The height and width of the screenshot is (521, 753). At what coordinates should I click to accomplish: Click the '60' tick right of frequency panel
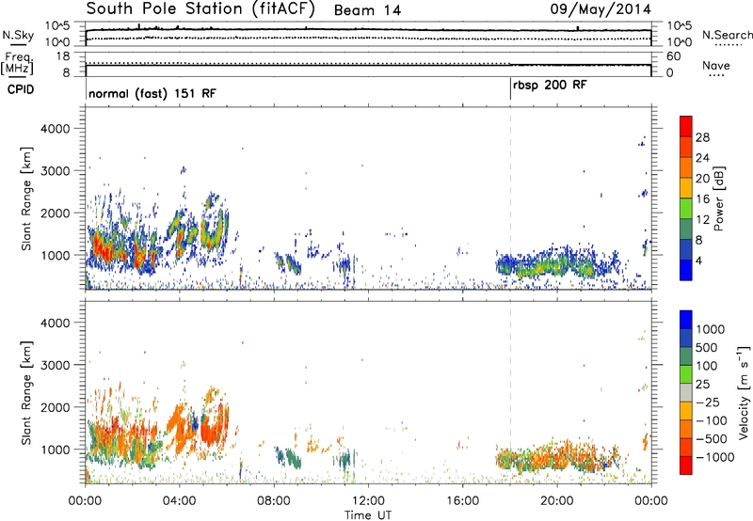pyautogui.click(x=673, y=56)
